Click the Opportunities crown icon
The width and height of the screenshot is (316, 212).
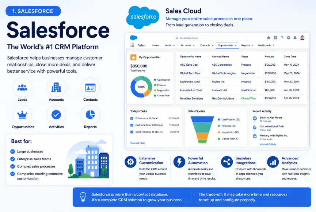[x=22, y=115]
